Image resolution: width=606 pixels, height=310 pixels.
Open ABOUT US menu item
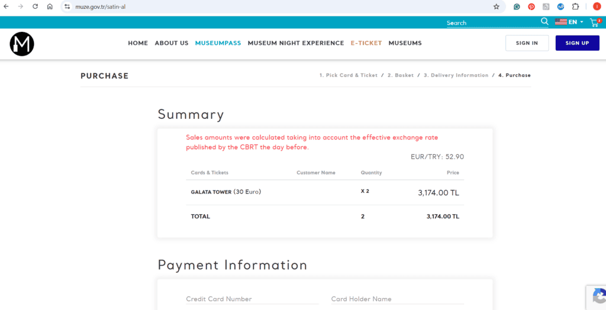(x=172, y=43)
